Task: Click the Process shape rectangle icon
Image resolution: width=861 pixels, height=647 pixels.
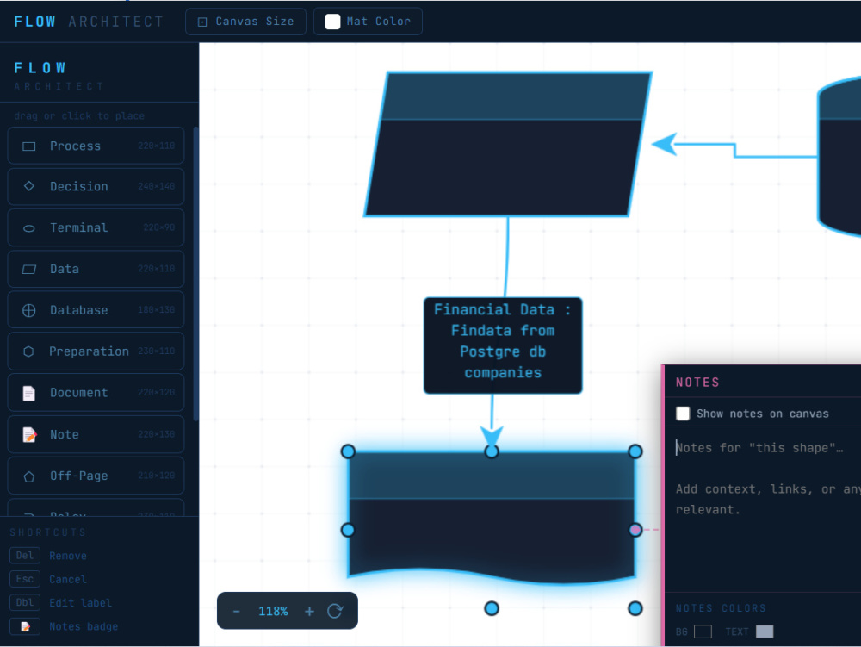Action: click(28, 146)
